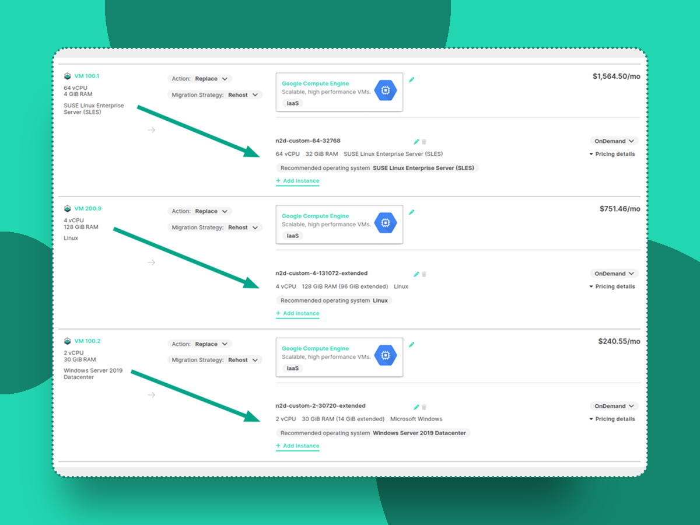Click the IaaS tag for VM 100.2

292,368
